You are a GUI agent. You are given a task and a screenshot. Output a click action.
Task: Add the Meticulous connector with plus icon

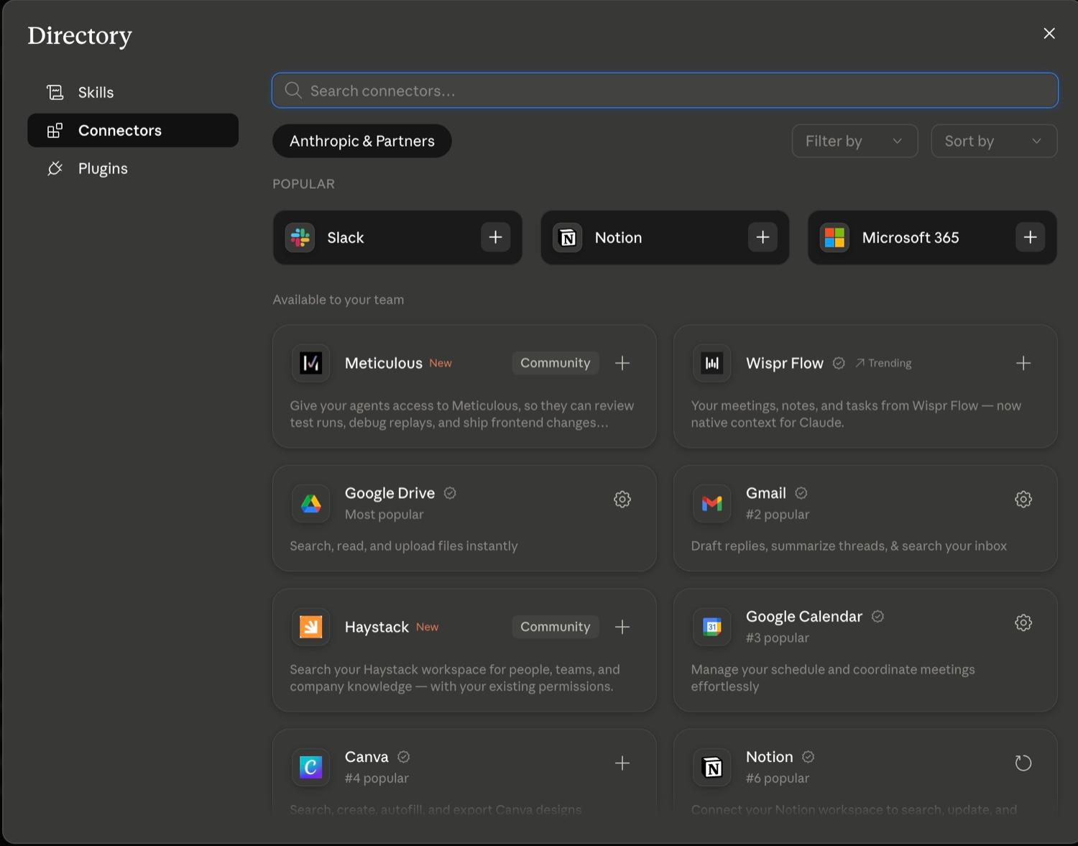pyautogui.click(x=622, y=363)
